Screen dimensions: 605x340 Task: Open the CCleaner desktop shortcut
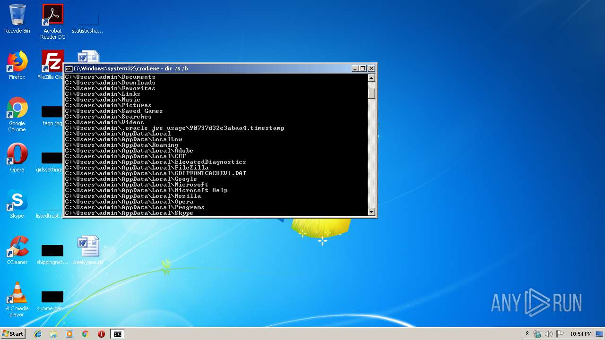(x=17, y=250)
